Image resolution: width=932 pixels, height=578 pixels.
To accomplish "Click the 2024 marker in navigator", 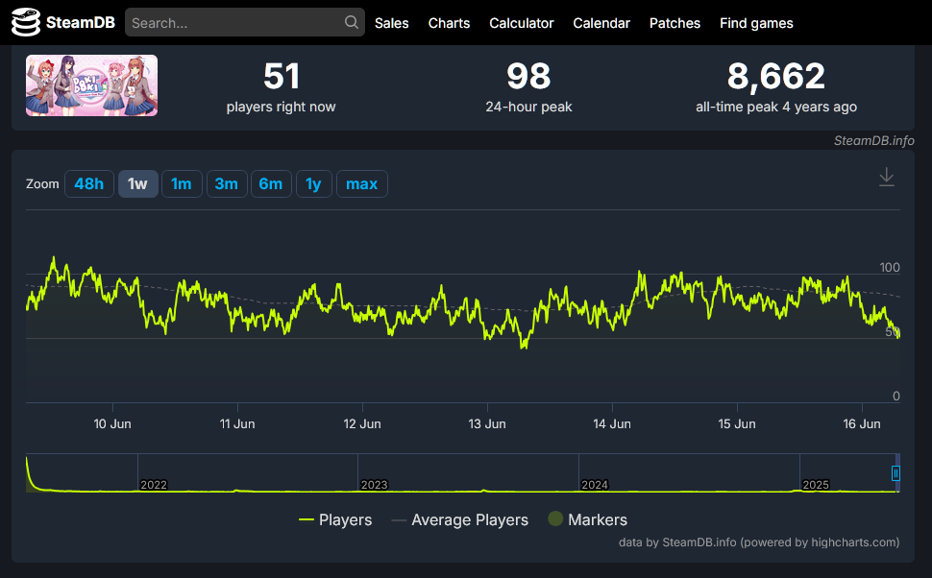I will pyautogui.click(x=595, y=485).
